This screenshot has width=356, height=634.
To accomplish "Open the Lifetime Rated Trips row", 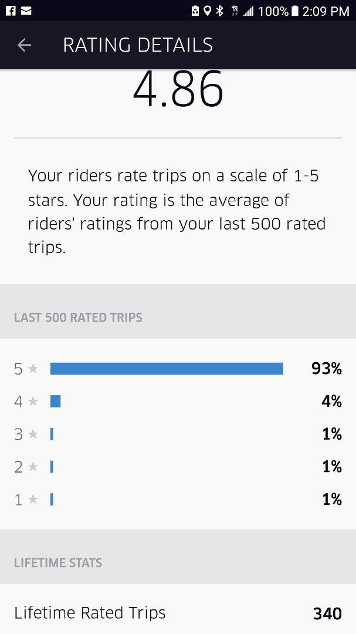I will pos(178,612).
